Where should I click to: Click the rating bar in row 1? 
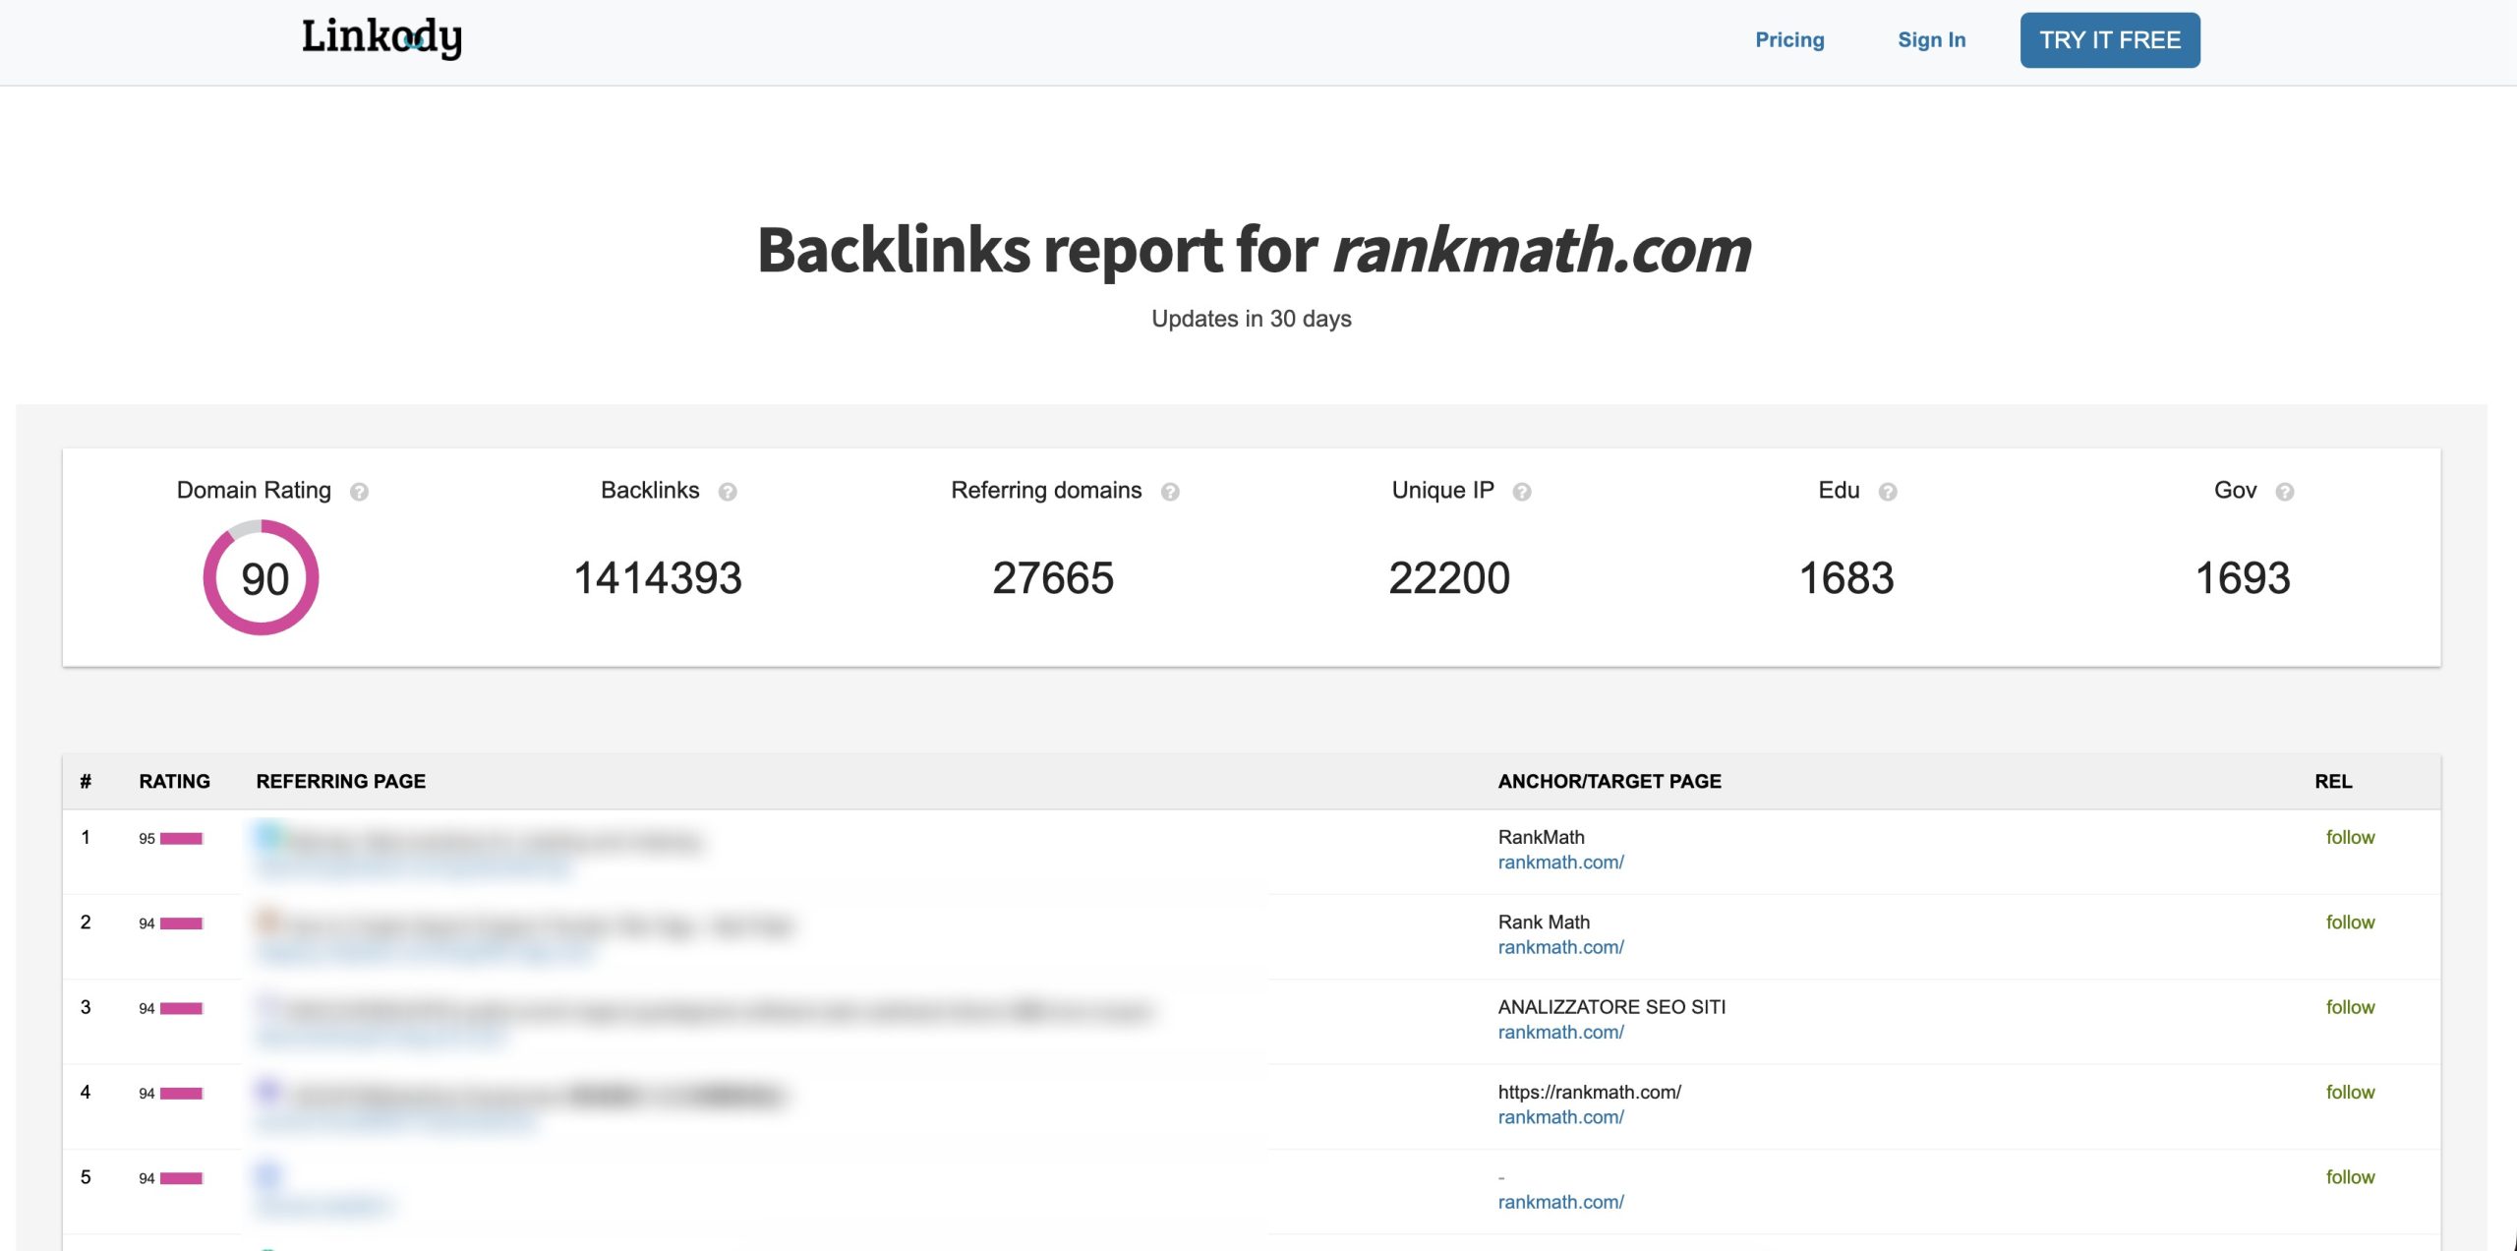point(181,839)
